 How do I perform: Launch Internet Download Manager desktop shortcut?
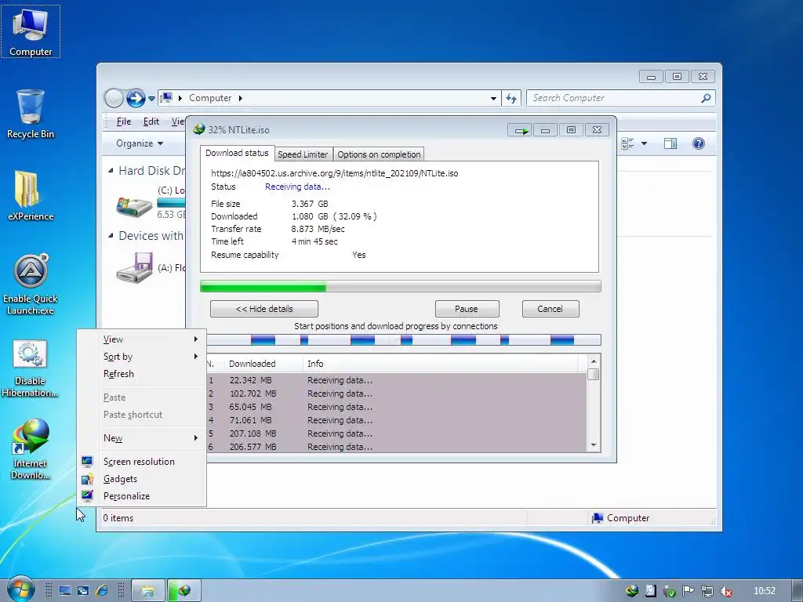(x=31, y=449)
